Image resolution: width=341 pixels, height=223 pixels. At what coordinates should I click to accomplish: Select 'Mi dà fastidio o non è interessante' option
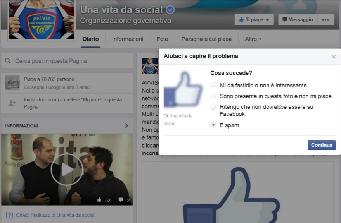[213, 85]
